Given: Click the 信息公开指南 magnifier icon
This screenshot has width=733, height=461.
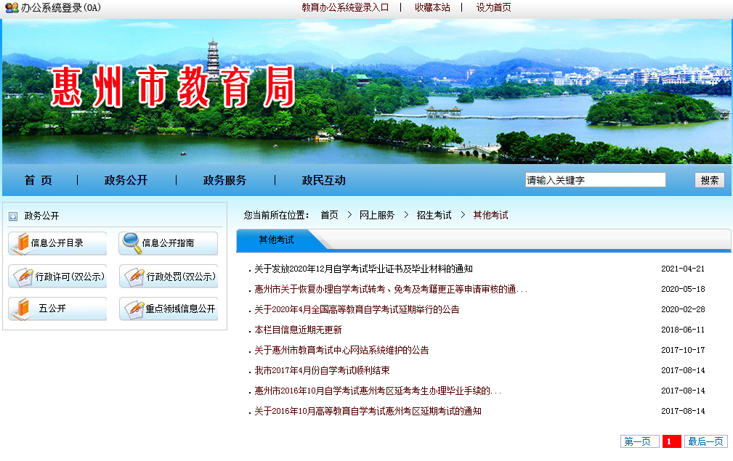Looking at the screenshot, I should point(131,243).
